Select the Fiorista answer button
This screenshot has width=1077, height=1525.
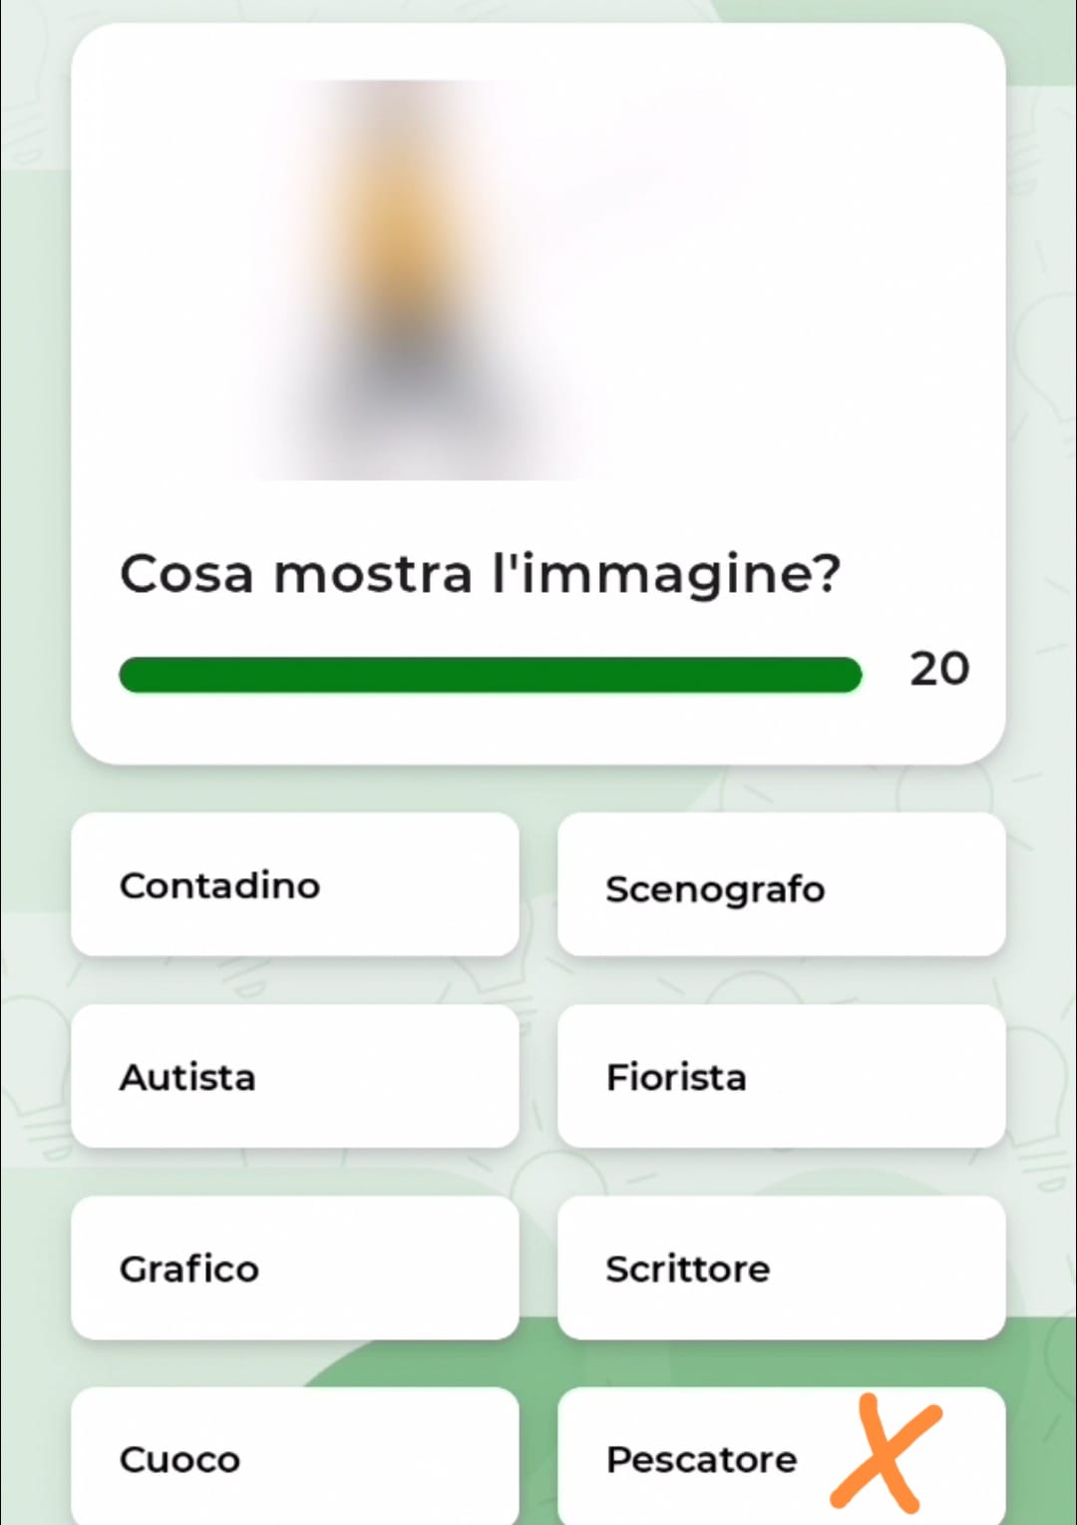781,1076
